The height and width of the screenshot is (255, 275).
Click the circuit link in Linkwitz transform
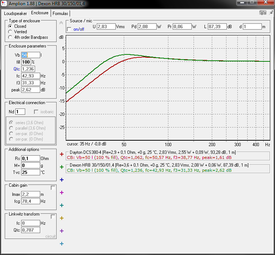click(50, 236)
